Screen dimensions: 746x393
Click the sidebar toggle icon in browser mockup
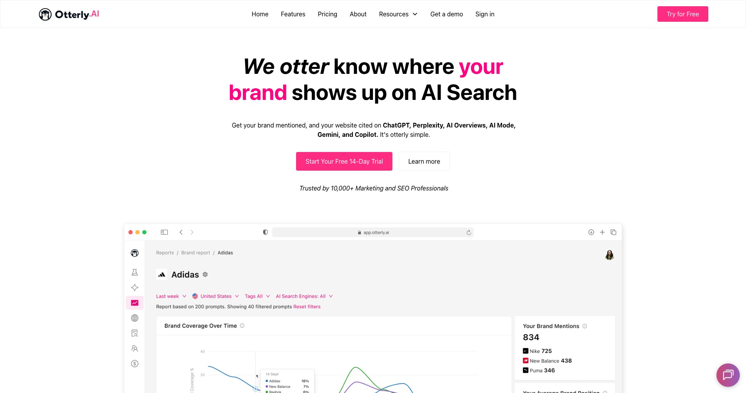164,232
